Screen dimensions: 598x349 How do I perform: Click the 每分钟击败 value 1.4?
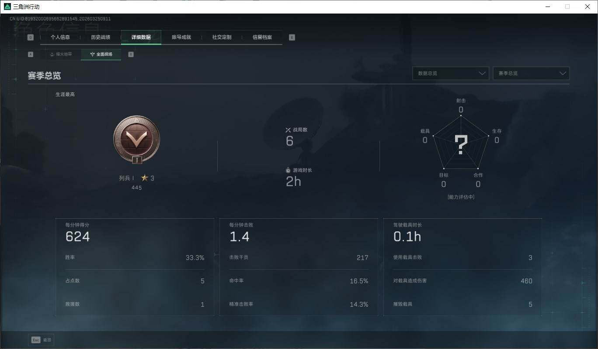pyautogui.click(x=240, y=236)
